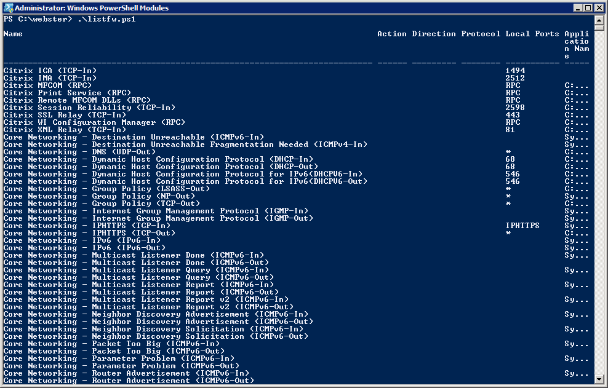Click port value 2598 for Session Reliability
Image resolution: width=608 pixels, height=388 pixels.
click(x=515, y=108)
